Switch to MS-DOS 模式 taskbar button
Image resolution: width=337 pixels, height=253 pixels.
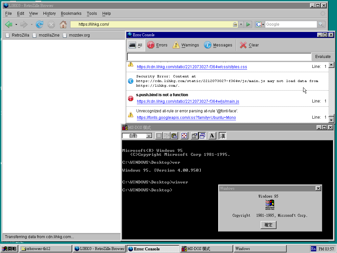pyautogui.click(x=207, y=249)
